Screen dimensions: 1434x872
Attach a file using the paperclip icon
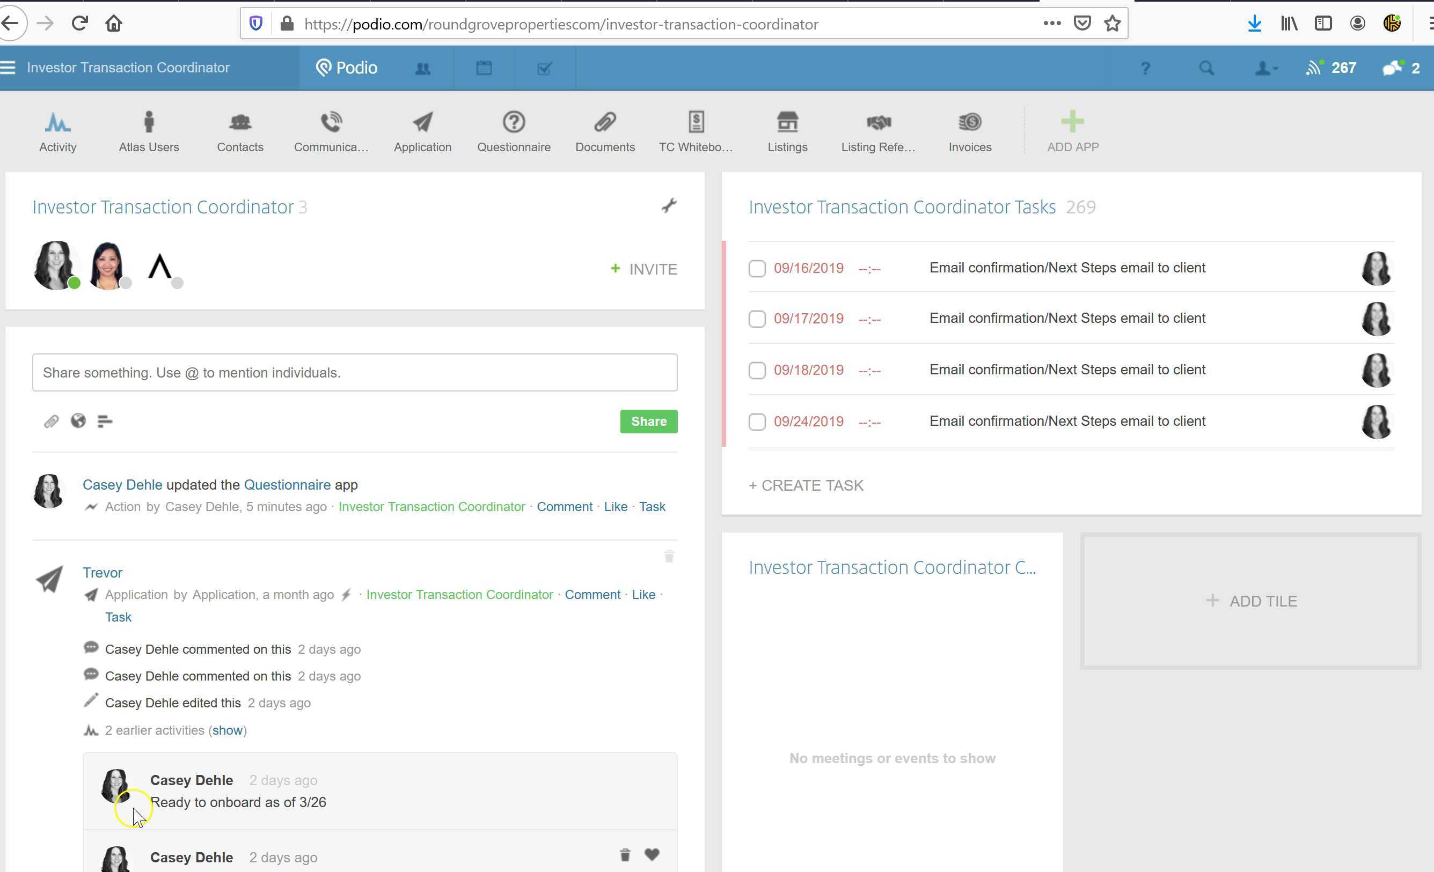coord(51,421)
